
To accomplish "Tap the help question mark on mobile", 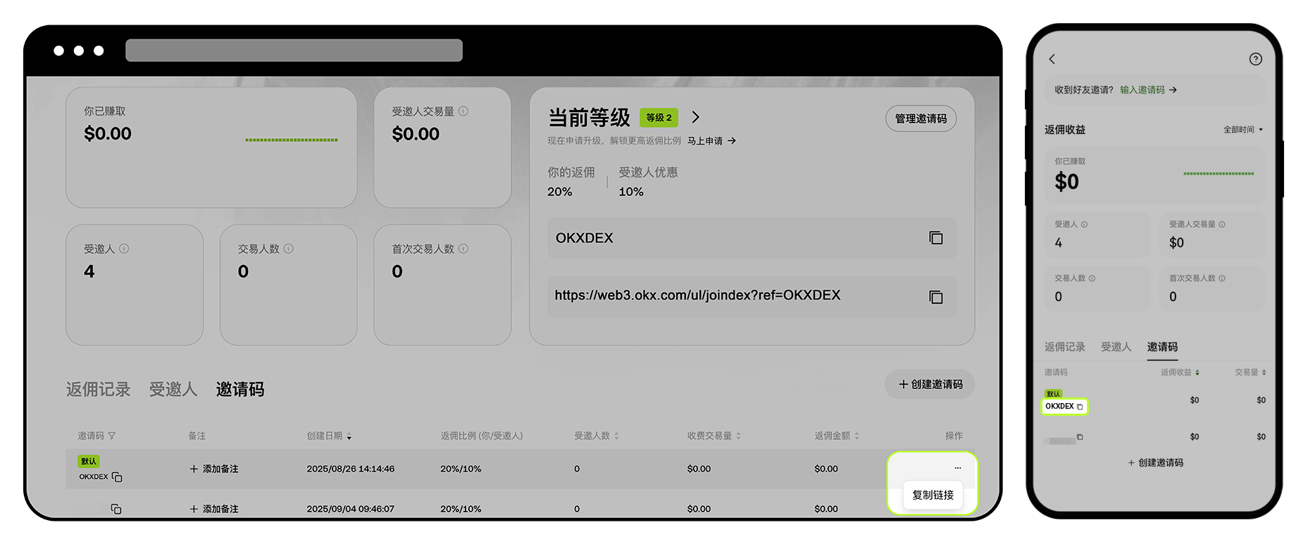I will (x=1255, y=59).
